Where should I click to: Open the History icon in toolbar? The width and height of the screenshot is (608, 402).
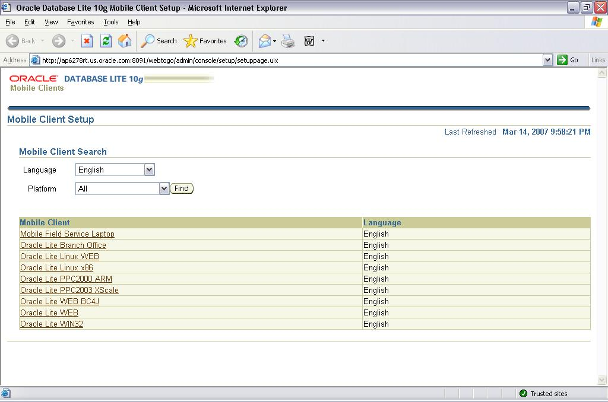(241, 41)
